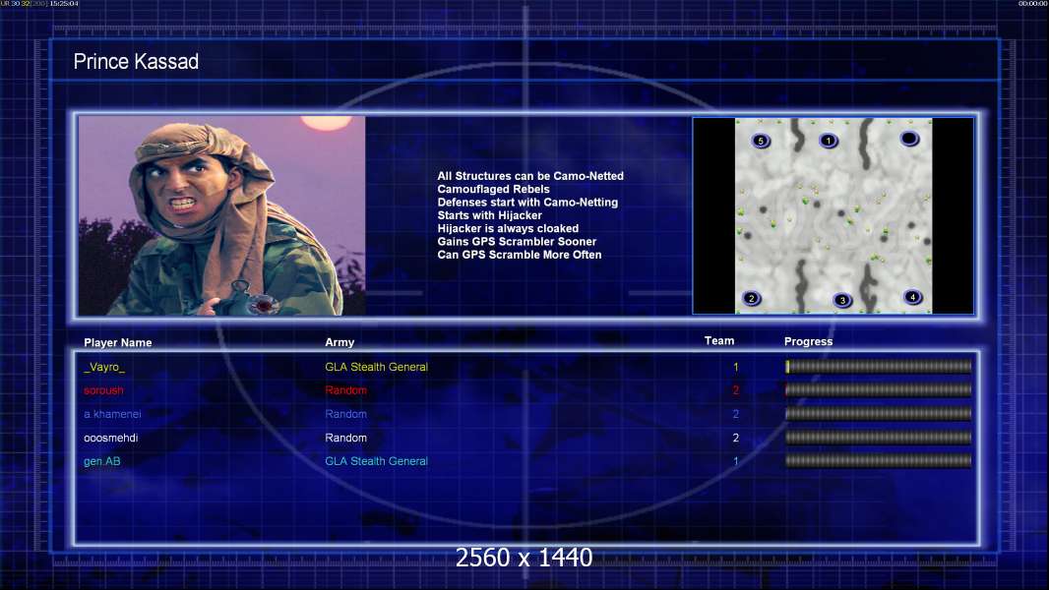Click gen.AB's GLA Stealth General army
This screenshot has height=590, width=1049.
coord(376,461)
